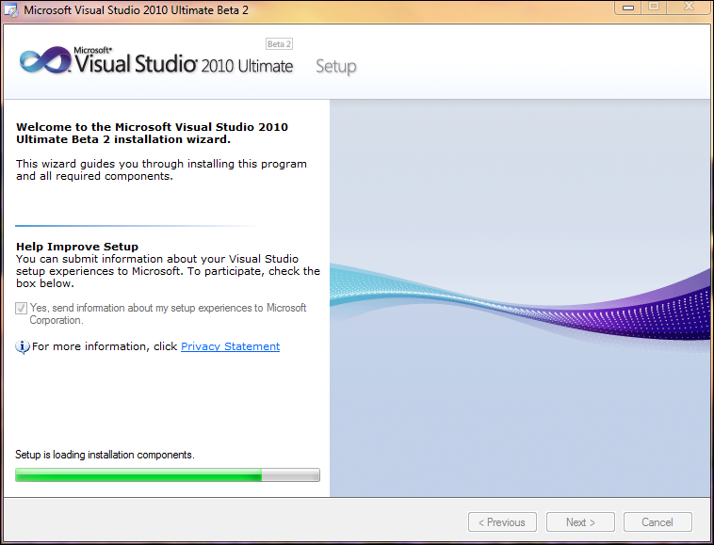Click the Next button
Screen dimensions: 714x545
[580, 522]
